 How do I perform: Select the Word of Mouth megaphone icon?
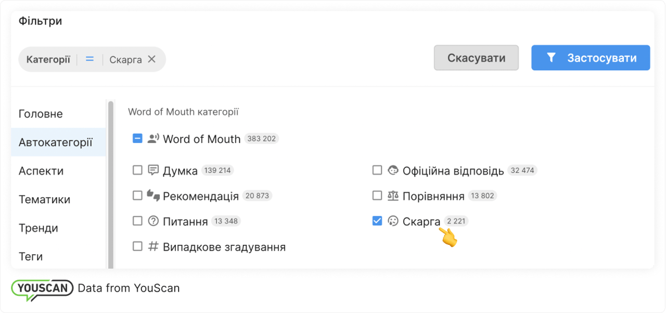[x=153, y=138]
